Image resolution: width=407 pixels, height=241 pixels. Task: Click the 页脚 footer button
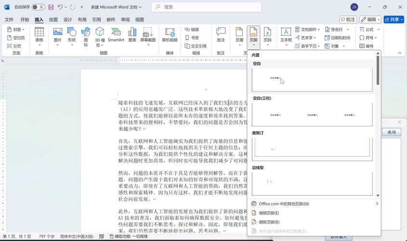(254, 37)
